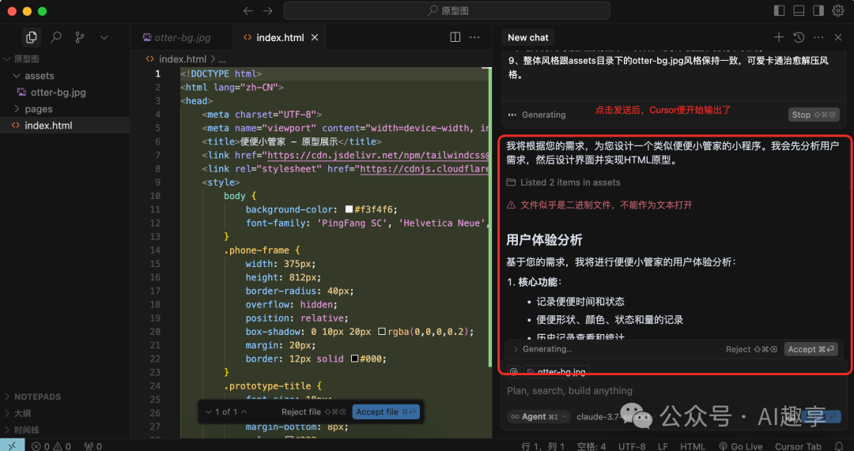Reject the changes in chat panel
Viewport: 854px width, 451px height.
click(751, 349)
